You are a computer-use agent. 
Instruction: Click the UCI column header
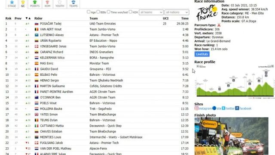tap(165, 18)
